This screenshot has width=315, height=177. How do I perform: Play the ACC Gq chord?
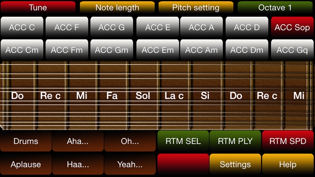tap(292, 50)
